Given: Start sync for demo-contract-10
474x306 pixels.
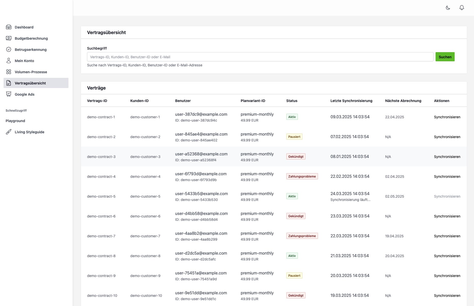Looking at the screenshot, I should pos(447,295).
